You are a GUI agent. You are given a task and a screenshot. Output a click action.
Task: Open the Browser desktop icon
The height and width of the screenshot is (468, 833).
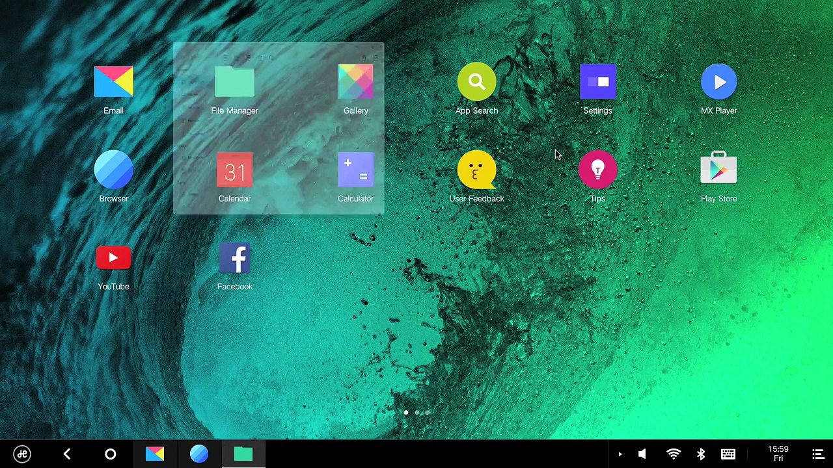(113, 177)
